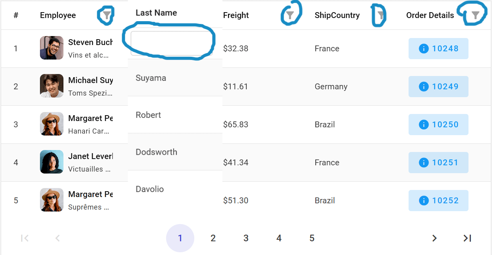Choose Davolio from the Last Name list
Image resolution: width=492 pixels, height=255 pixels.
point(150,189)
